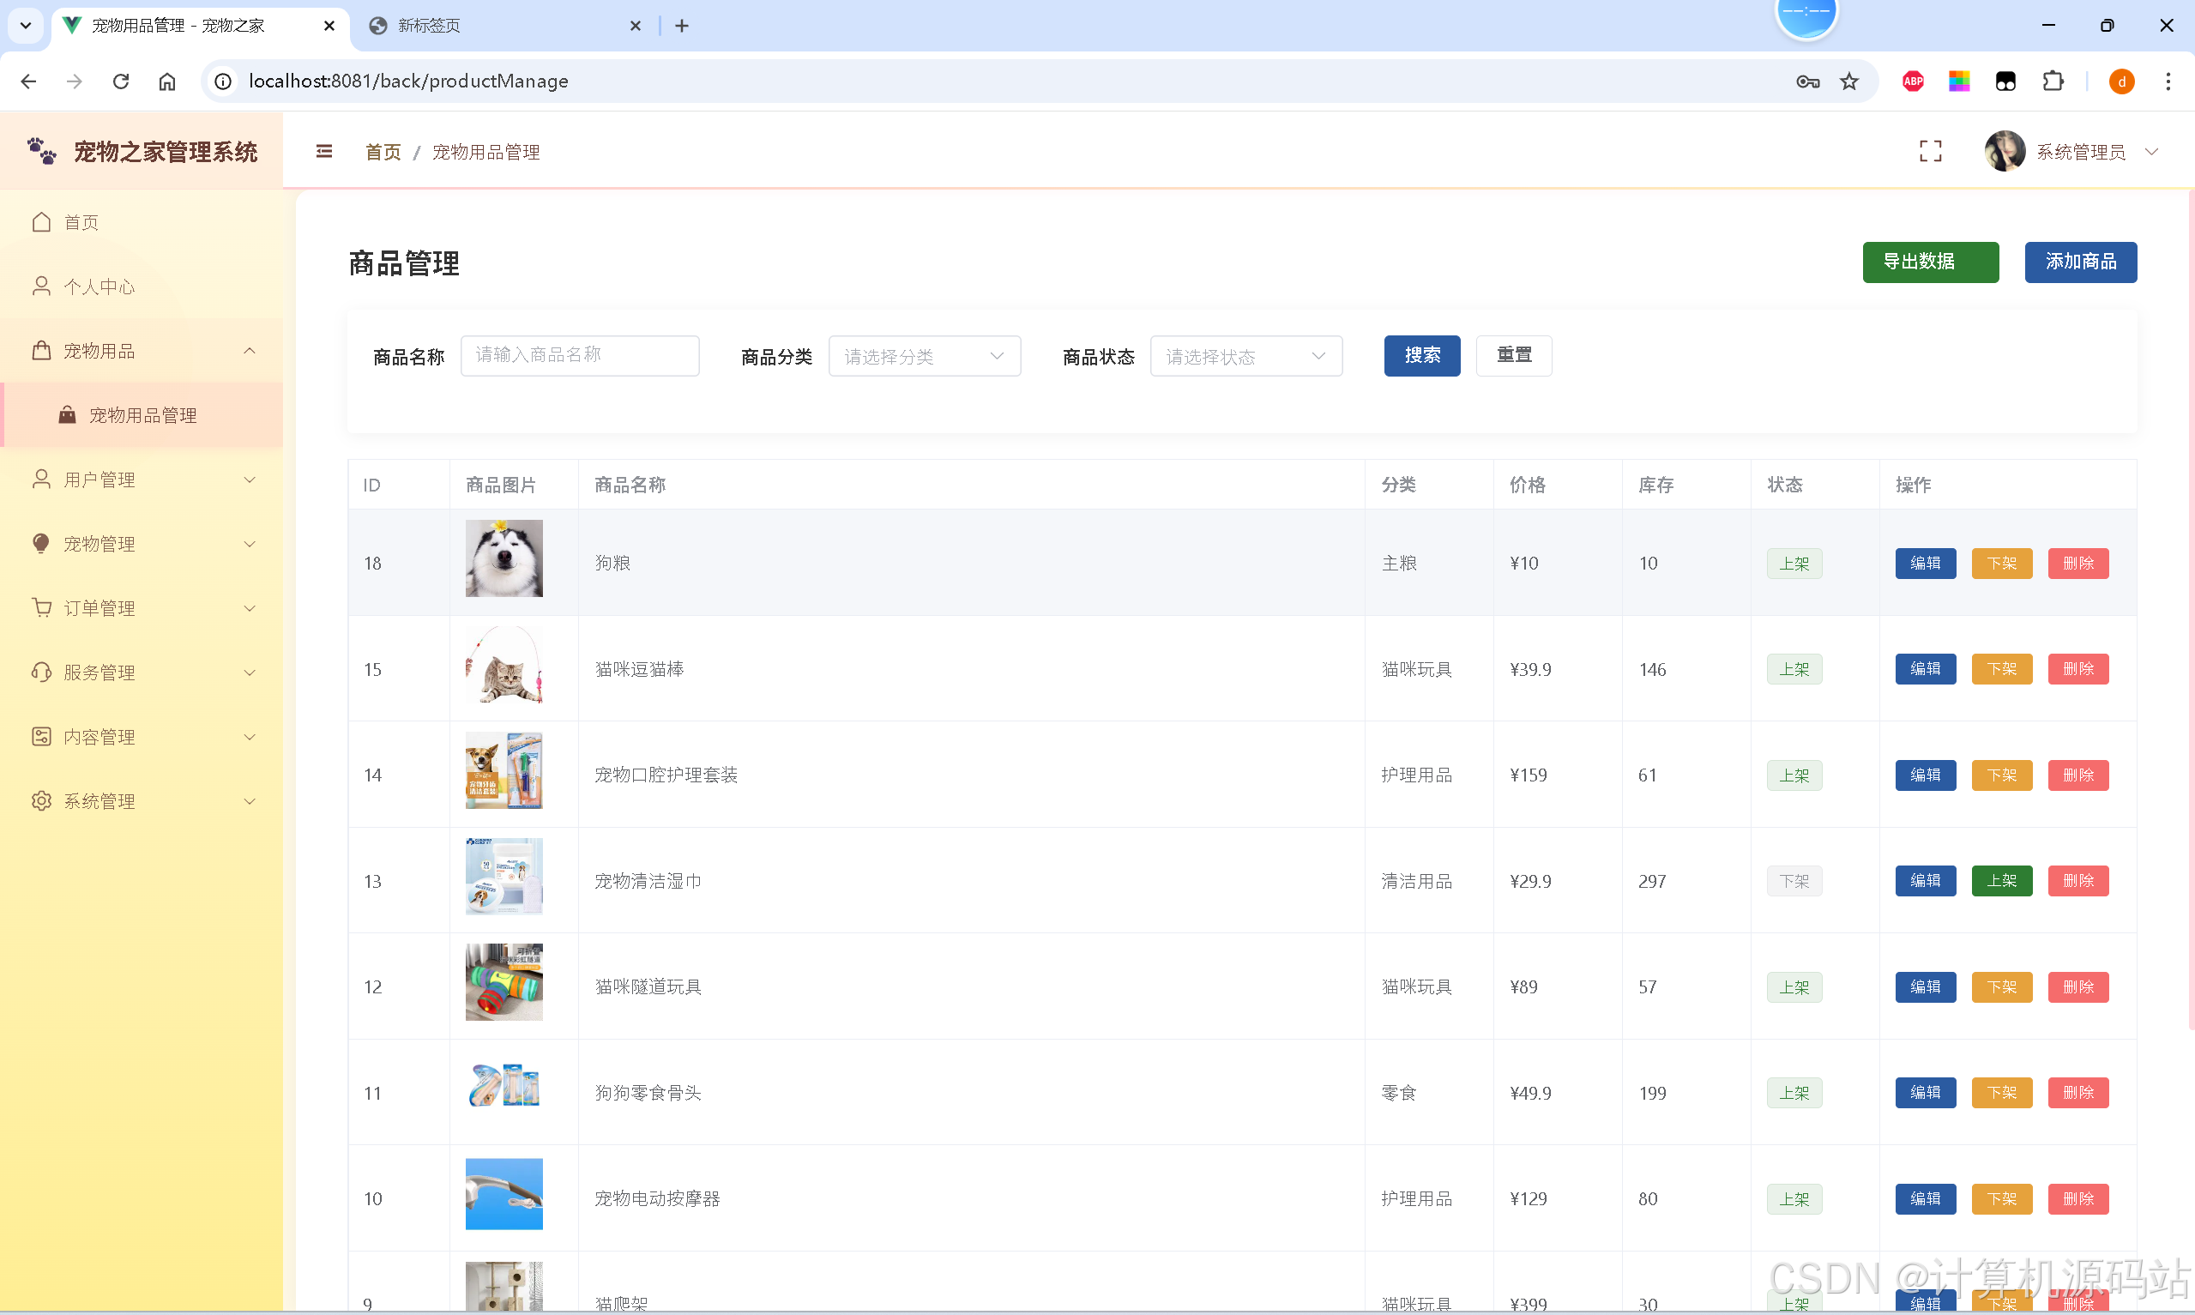Expand the 用户管理 sidebar menu

pyautogui.click(x=142, y=480)
